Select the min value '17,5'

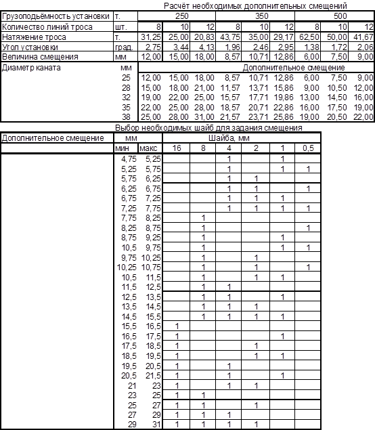[x=129, y=346]
